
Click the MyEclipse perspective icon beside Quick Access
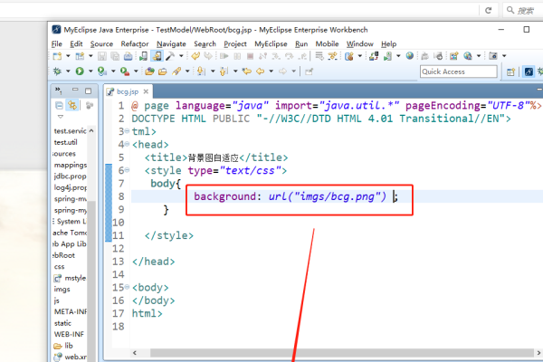(x=529, y=71)
